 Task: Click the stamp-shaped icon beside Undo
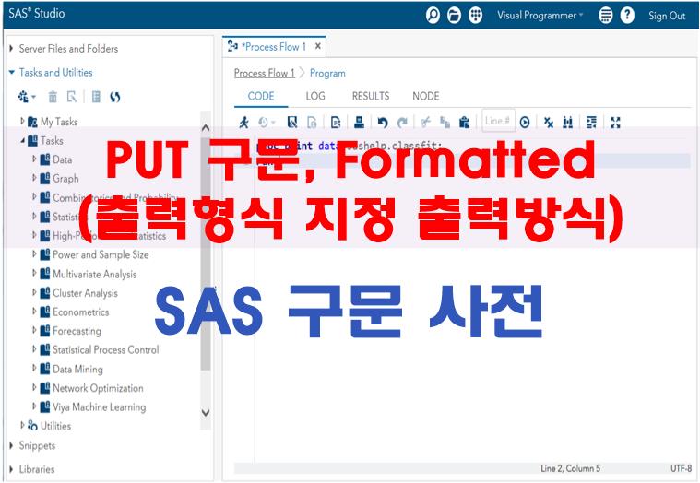click(359, 122)
